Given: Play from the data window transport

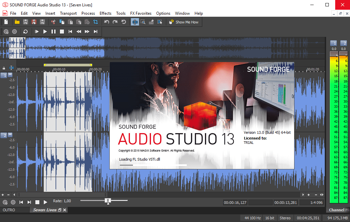Looking at the screenshot, I should [45, 202].
